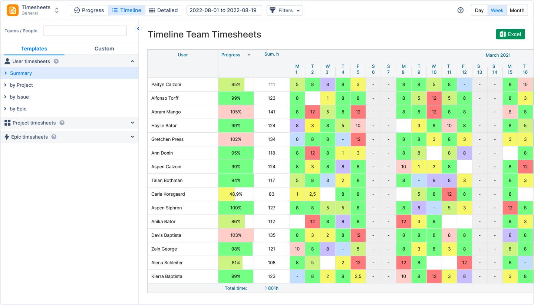The height and width of the screenshot is (305, 534).
Task: Select user Abram Mango
Action: coord(166,112)
